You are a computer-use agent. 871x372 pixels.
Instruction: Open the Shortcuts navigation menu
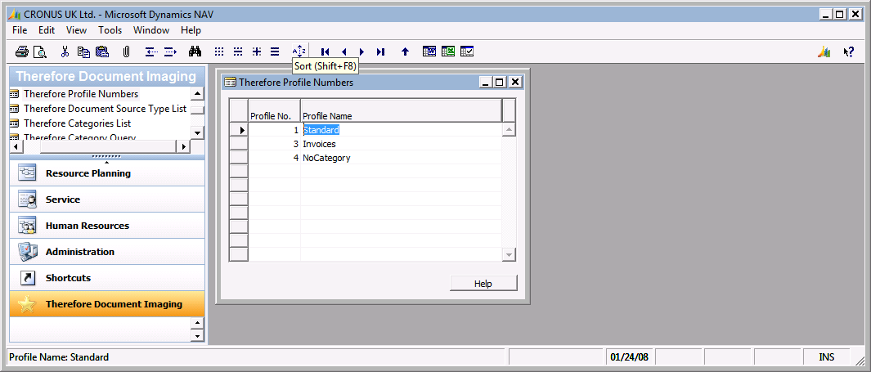(x=107, y=278)
